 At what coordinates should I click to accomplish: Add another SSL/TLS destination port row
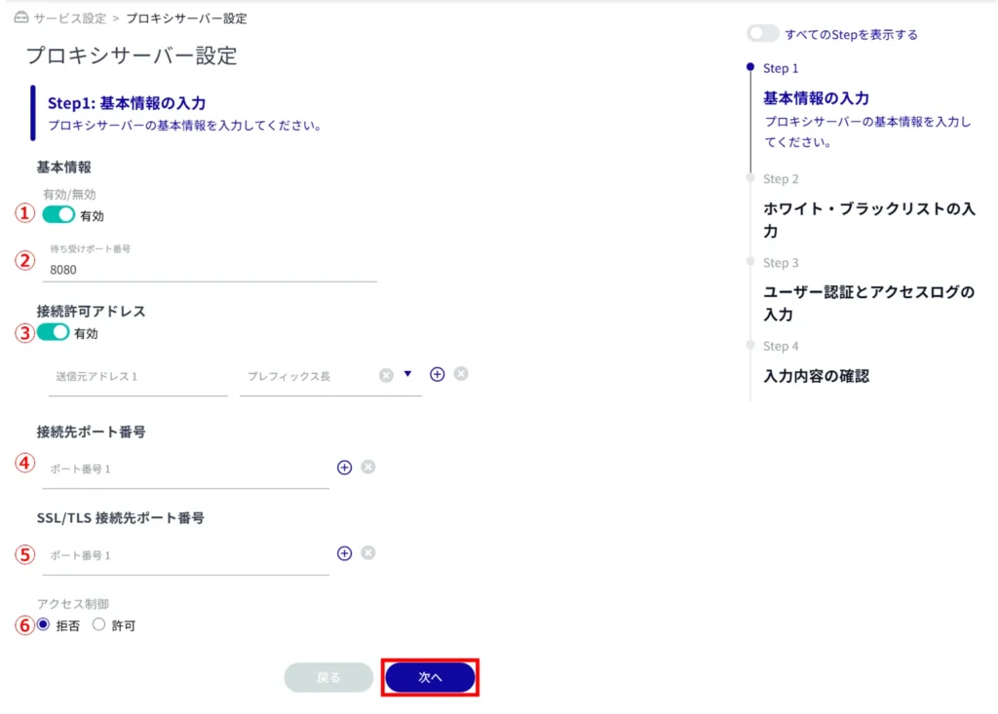coord(344,553)
